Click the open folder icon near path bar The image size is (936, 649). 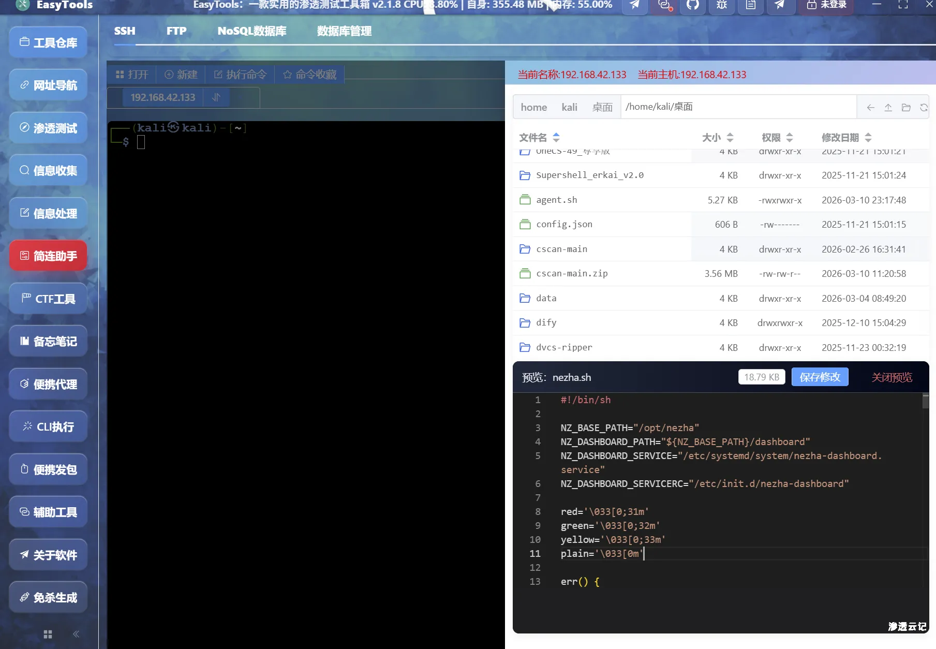pyautogui.click(x=906, y=107)
